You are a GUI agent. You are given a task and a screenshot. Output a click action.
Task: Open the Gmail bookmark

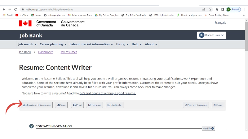point(7,15)
